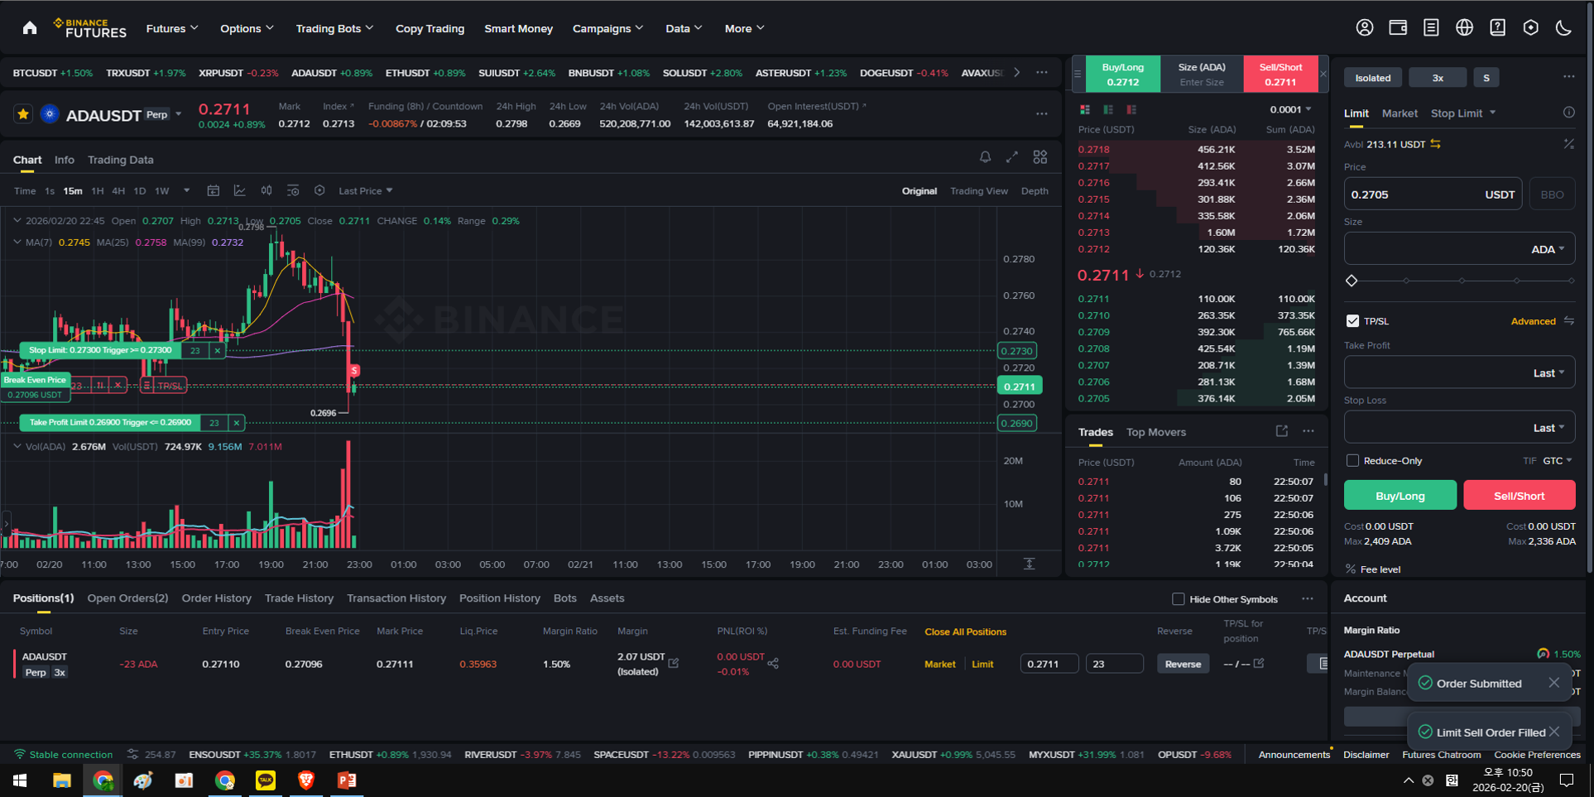Open the header hexagon settings icon
The image size is (1594, 797).
1530,28
